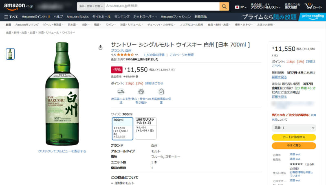Open the search category dropdown

91,7
